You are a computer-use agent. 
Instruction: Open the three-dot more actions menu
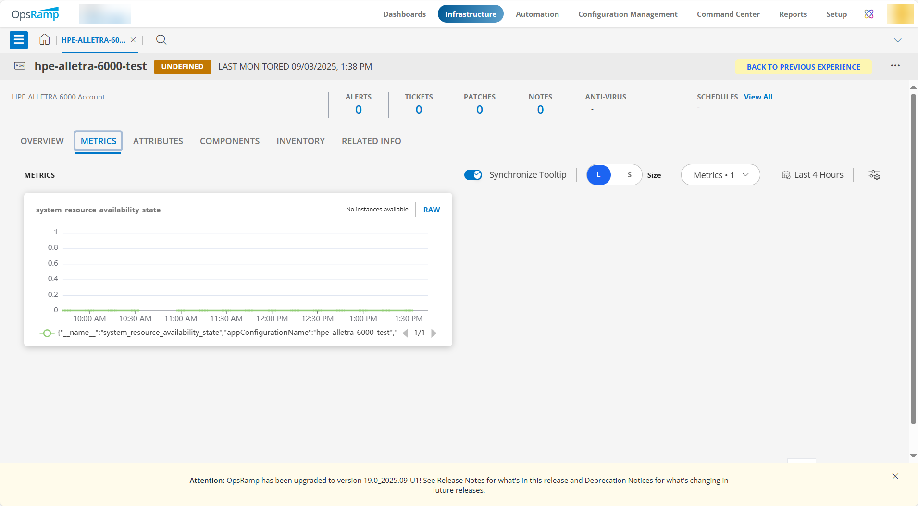(895, 66)
